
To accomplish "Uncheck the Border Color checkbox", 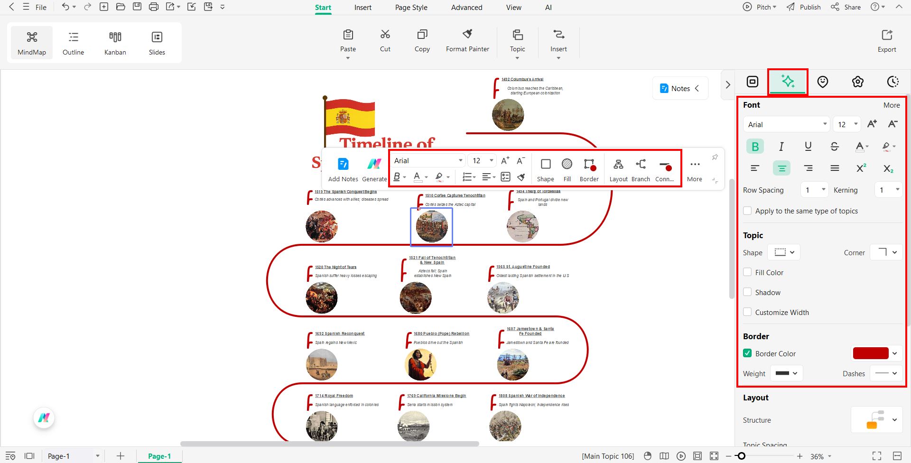I will pos(747,353).
